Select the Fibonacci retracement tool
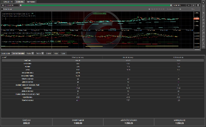The image size is (206, 127). 203,30
